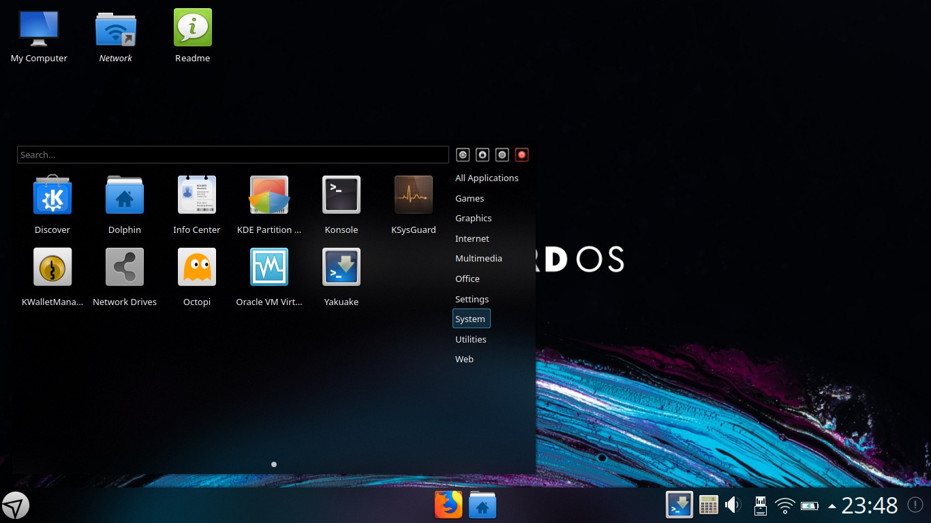Open Firefox from the taskbar
The width and height of the screenshot is (931, 523).
pyautogui.click(x=448, y=505)
